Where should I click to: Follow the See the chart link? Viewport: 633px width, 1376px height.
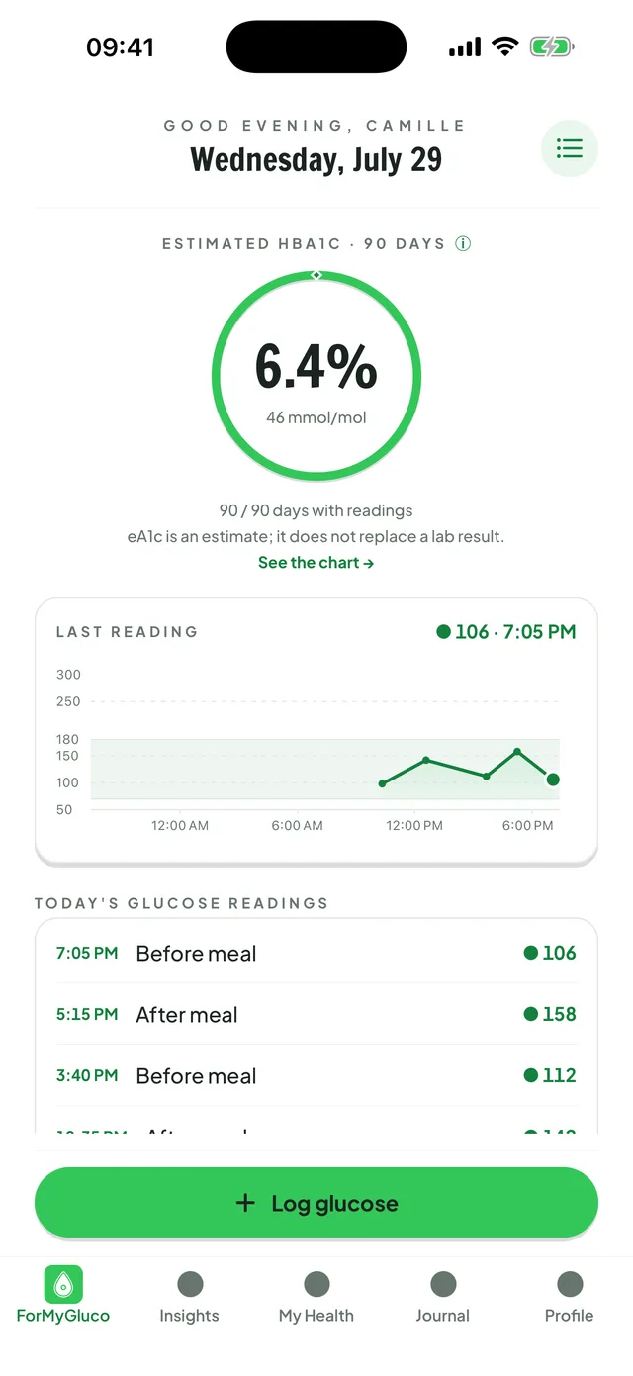click(x=316, y=563)
